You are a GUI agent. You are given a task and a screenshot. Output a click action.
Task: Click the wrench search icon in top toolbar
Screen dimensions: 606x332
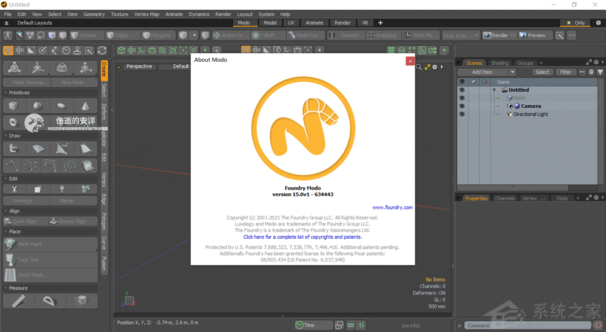(x=559, y=35)
